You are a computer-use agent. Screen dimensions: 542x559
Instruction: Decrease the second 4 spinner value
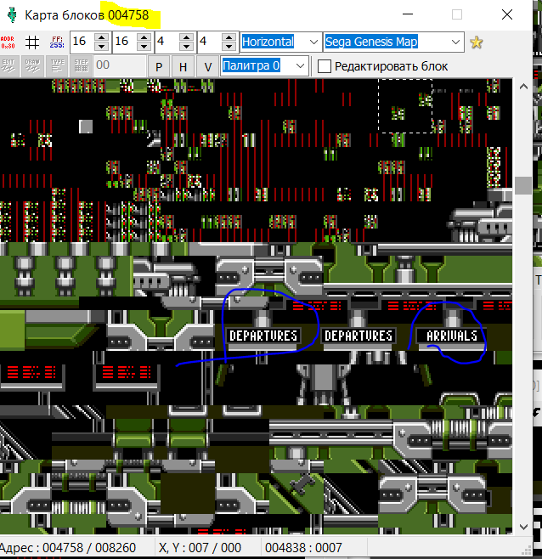(x=229, y=47)
